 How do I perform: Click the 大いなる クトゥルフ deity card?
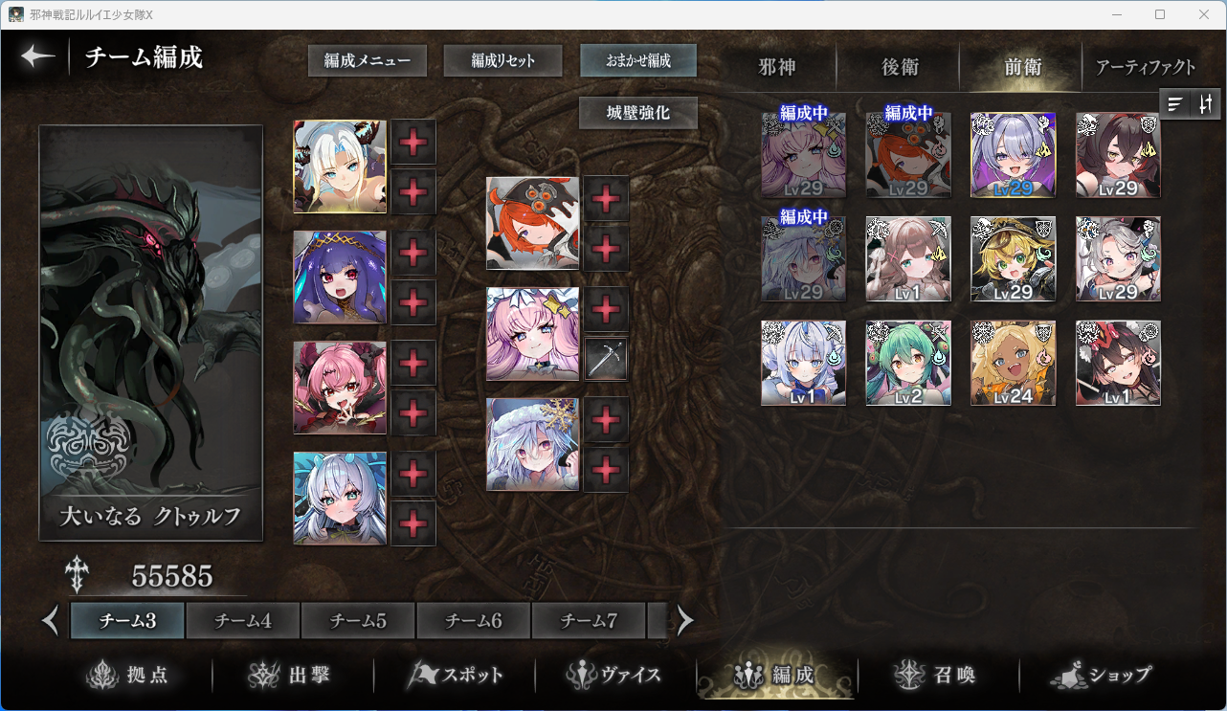coord(151,333)
